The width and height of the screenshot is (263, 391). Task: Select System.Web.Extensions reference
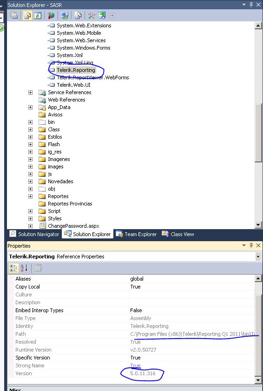coord(84,26)
